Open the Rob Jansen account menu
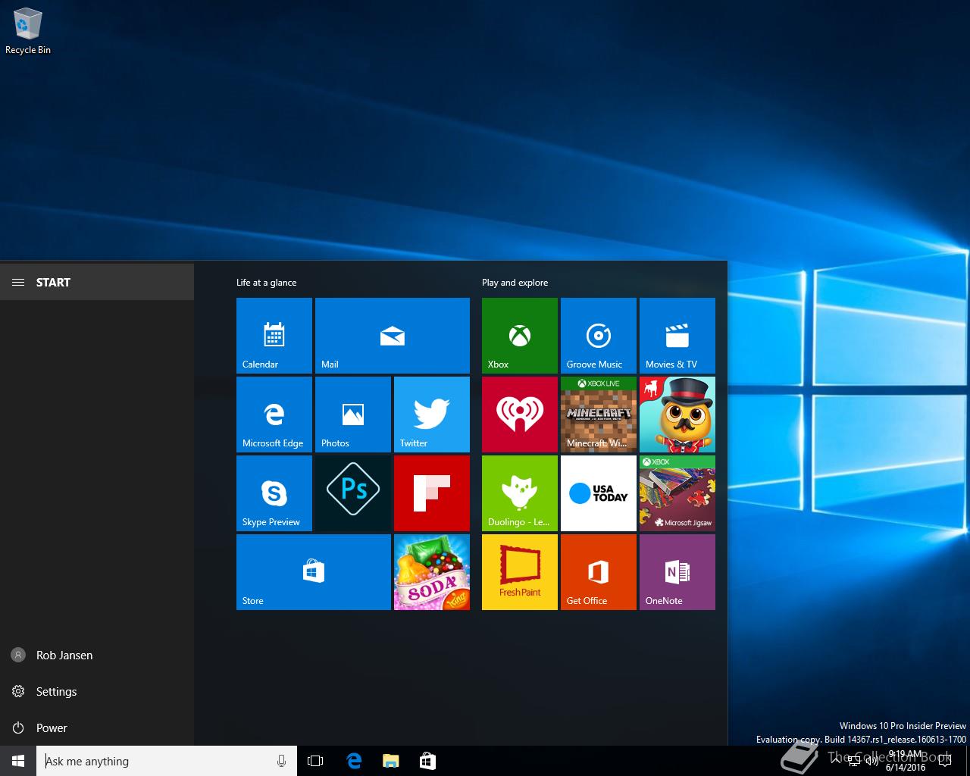 [x=97, y=656]
